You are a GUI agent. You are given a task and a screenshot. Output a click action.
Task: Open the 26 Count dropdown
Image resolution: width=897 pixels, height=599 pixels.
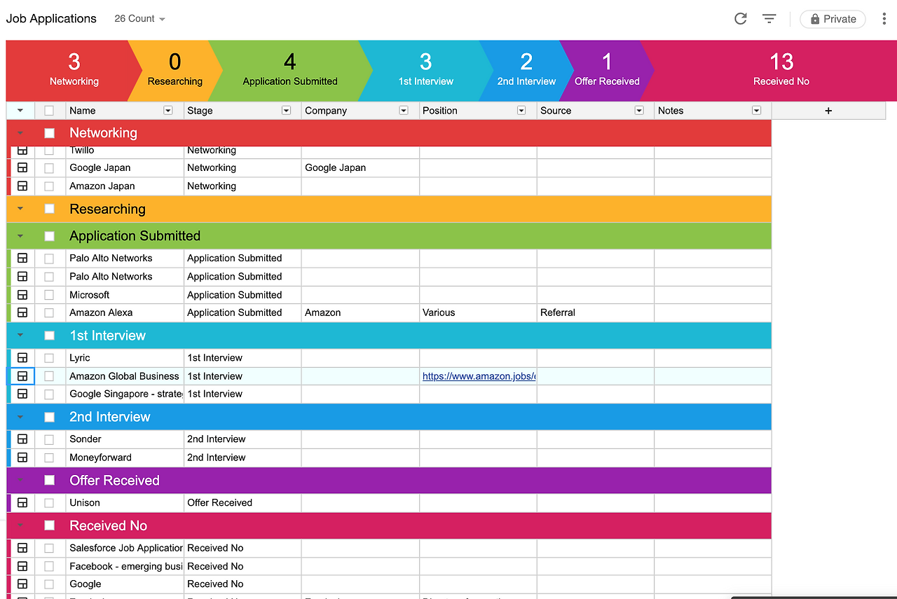click(139, 19)
